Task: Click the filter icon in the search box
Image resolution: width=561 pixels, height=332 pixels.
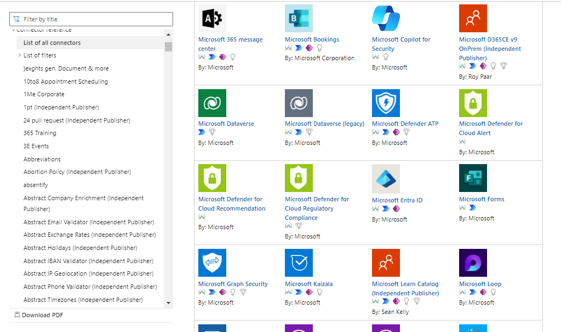Action: [x=16, y=19]
